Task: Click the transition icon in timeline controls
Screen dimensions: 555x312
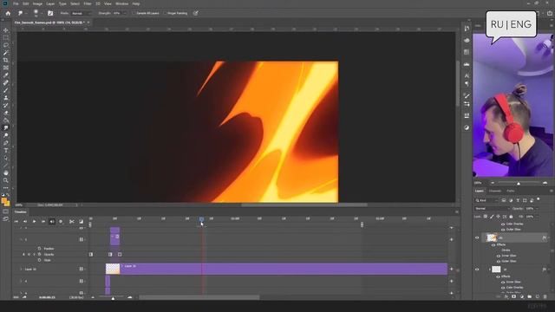Action: (81, 222)
